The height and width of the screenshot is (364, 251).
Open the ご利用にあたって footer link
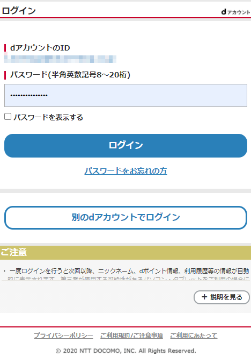pyautogui.click(x=194, y=336)
